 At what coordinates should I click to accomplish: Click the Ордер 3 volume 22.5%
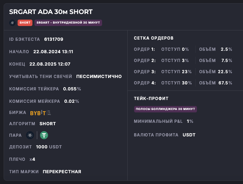click(225, 72)
